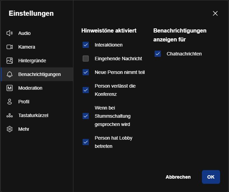Uncheck the Stummschaltung gesprochen wird option
Screen dimensions: 229x192
(x=86, y=116)
